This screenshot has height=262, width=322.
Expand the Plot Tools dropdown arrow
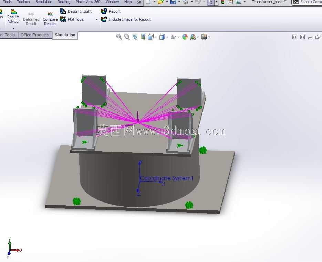click(97, 20)
